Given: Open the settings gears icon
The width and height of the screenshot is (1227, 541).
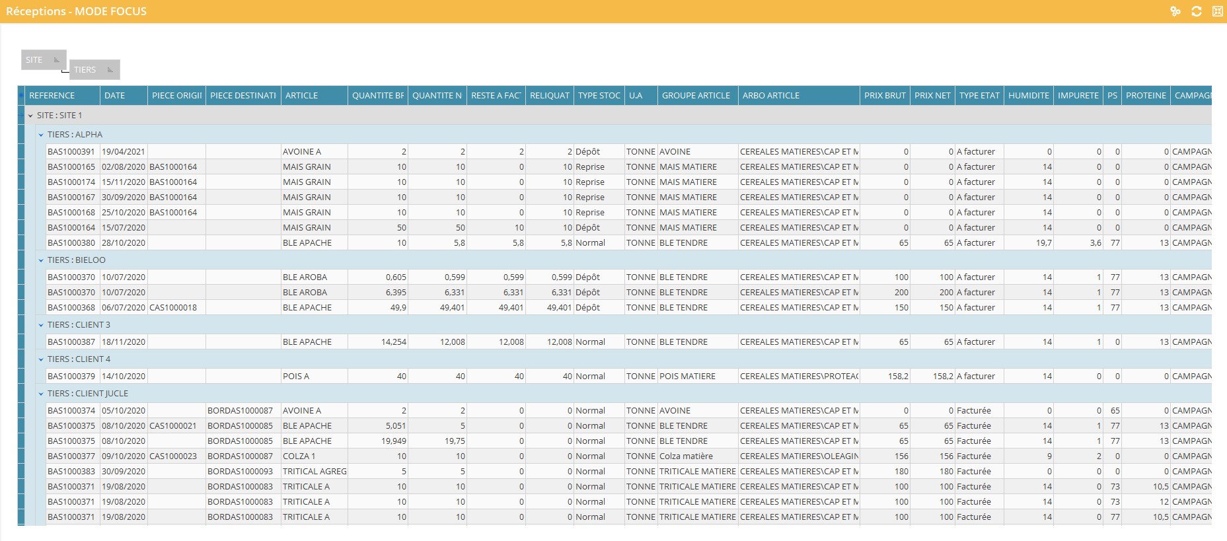Looking at the screenshot, I should pos(1175,11).
